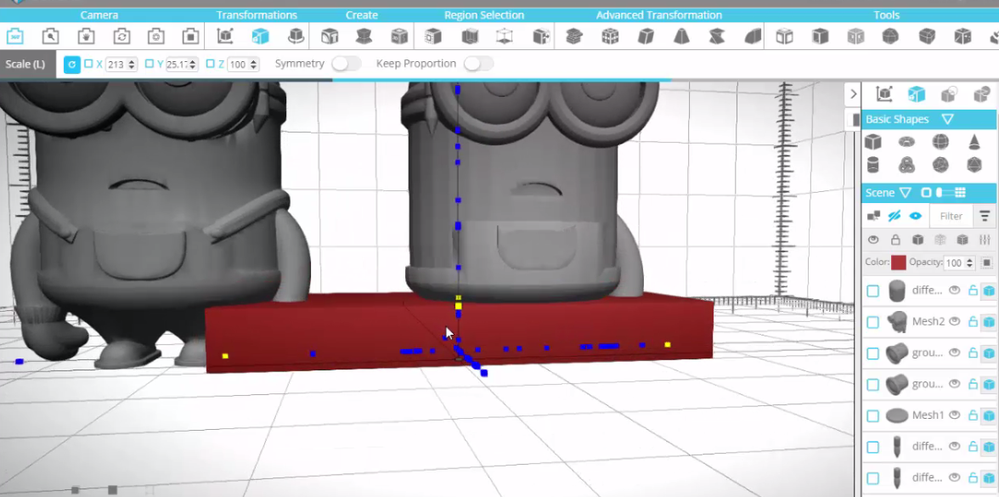Select the pan hand camera icon
The width and height of the screenshot is (999, 497).
(x=87, y=37)
